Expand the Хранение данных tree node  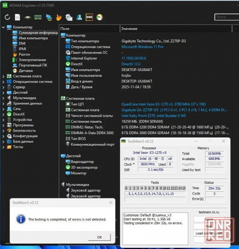(x=3, y=103)
